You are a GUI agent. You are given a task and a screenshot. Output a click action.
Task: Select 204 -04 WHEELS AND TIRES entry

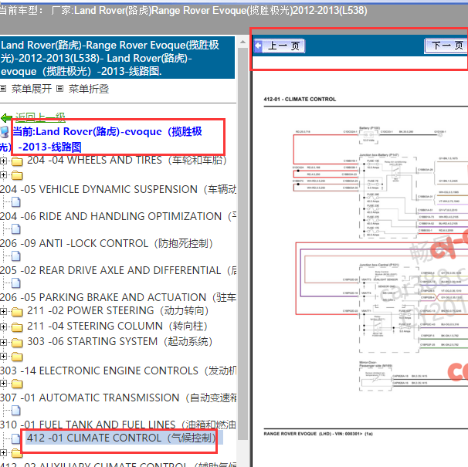click(127, 161)
